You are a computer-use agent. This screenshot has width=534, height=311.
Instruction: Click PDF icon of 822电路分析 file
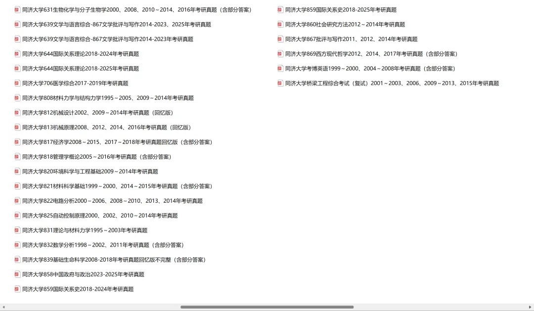click(x=17, y=201)
